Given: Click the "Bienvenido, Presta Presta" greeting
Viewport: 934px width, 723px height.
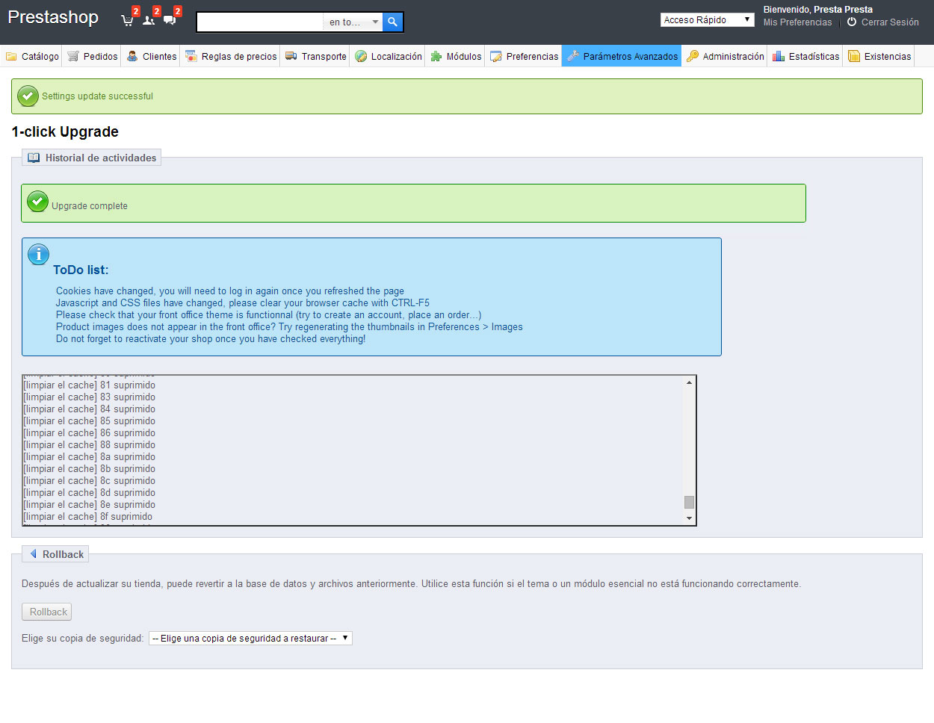Looking at the screenshot, I should 817,10.
